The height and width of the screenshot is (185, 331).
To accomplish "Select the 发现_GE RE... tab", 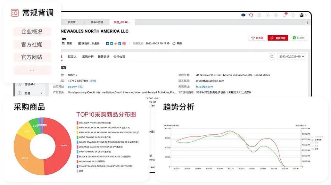I will click(122, 22).
